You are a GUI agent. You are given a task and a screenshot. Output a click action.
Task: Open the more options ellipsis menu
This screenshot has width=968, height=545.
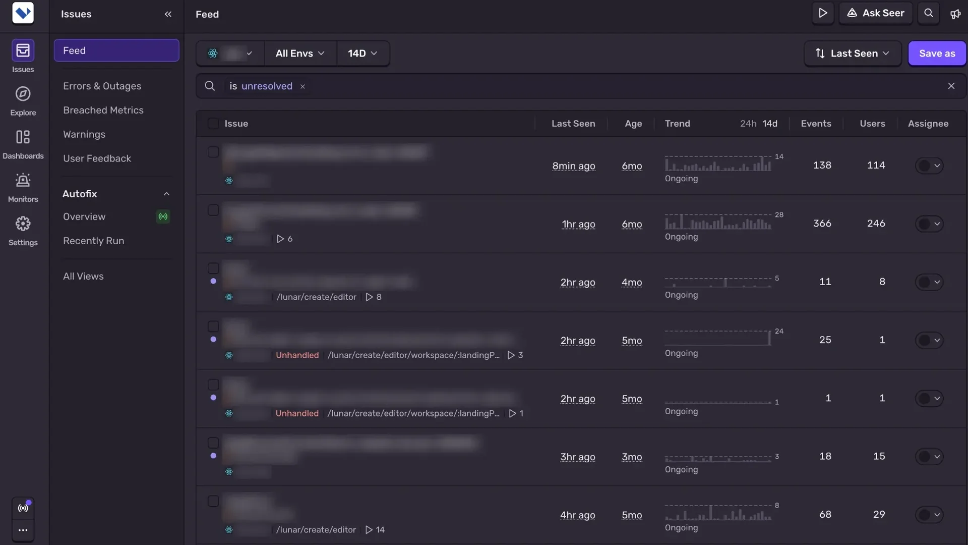pyautogui.click(x=23, y=530)
